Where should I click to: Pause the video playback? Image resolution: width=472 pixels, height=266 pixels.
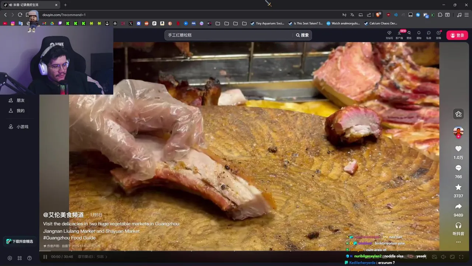tap(45, 257)
